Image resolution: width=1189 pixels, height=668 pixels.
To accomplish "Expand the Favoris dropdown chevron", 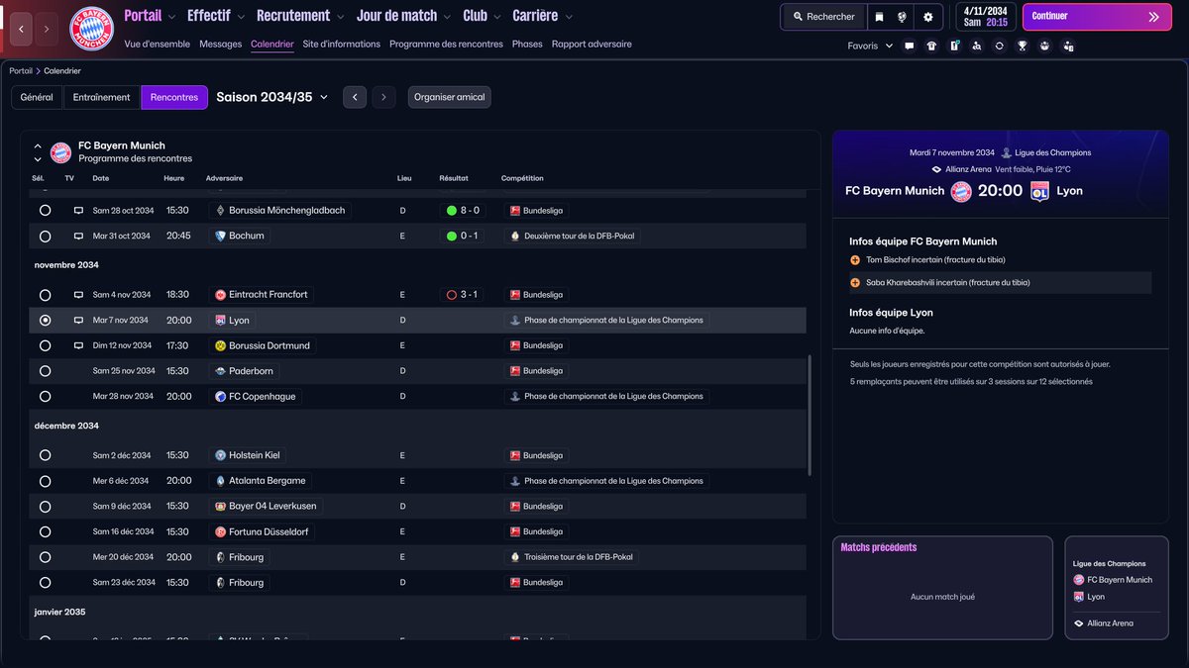I will pyautogui.click(x=889, y=46).
